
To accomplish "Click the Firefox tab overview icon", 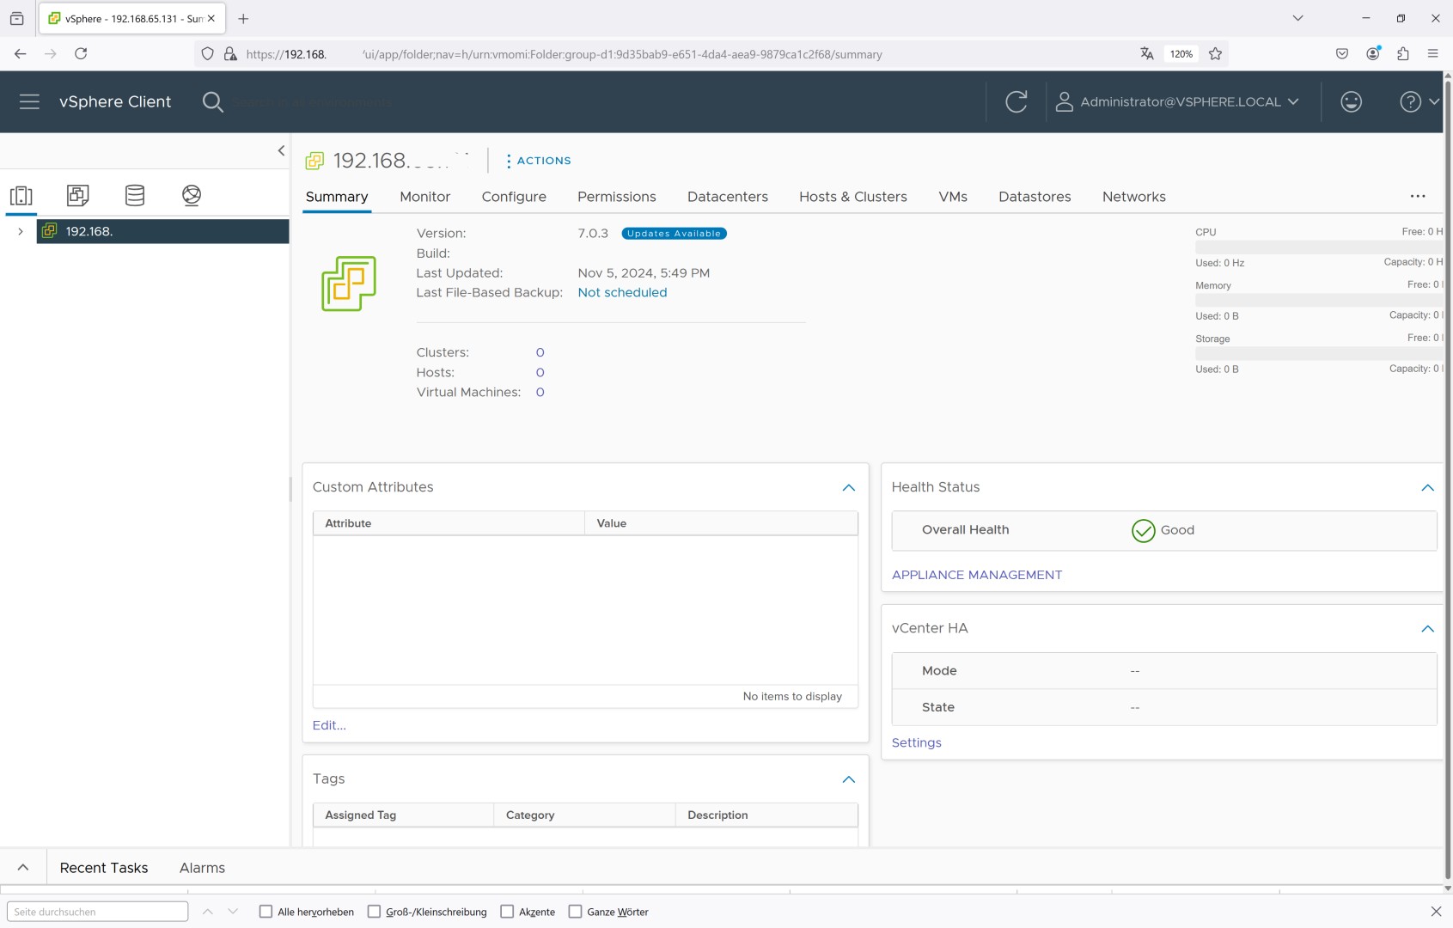I will [x=16, y=18].
